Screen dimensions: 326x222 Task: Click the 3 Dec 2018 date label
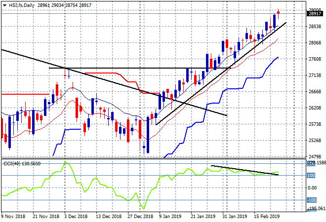coord(76,216)
